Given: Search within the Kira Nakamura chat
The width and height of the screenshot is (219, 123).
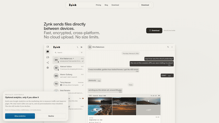Looking at the screenshot, I should coord(168,47).
